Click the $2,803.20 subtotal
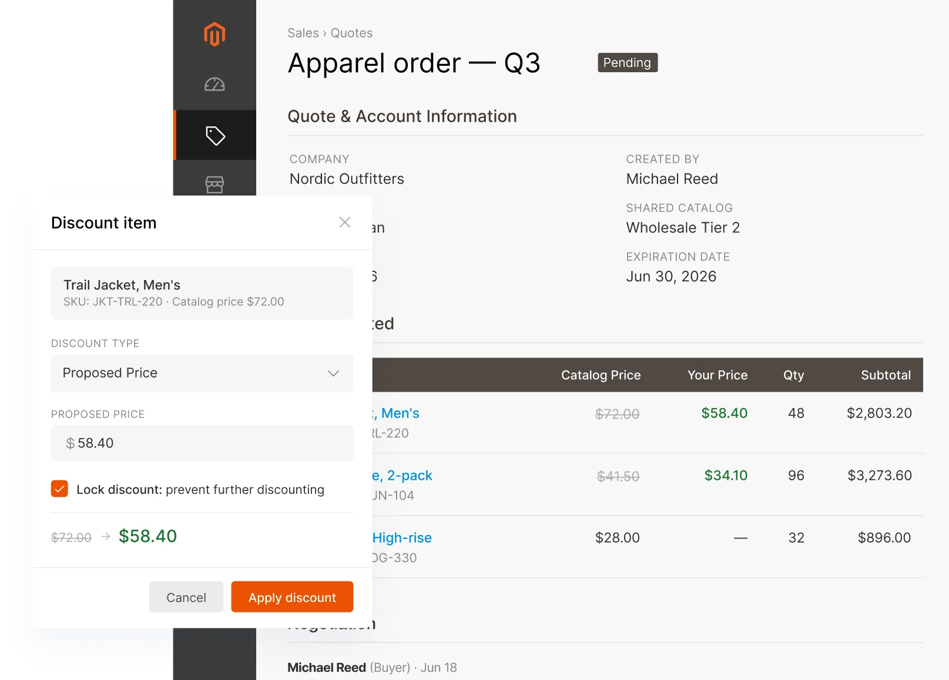949x680 pixels. [x=879, y=413]
